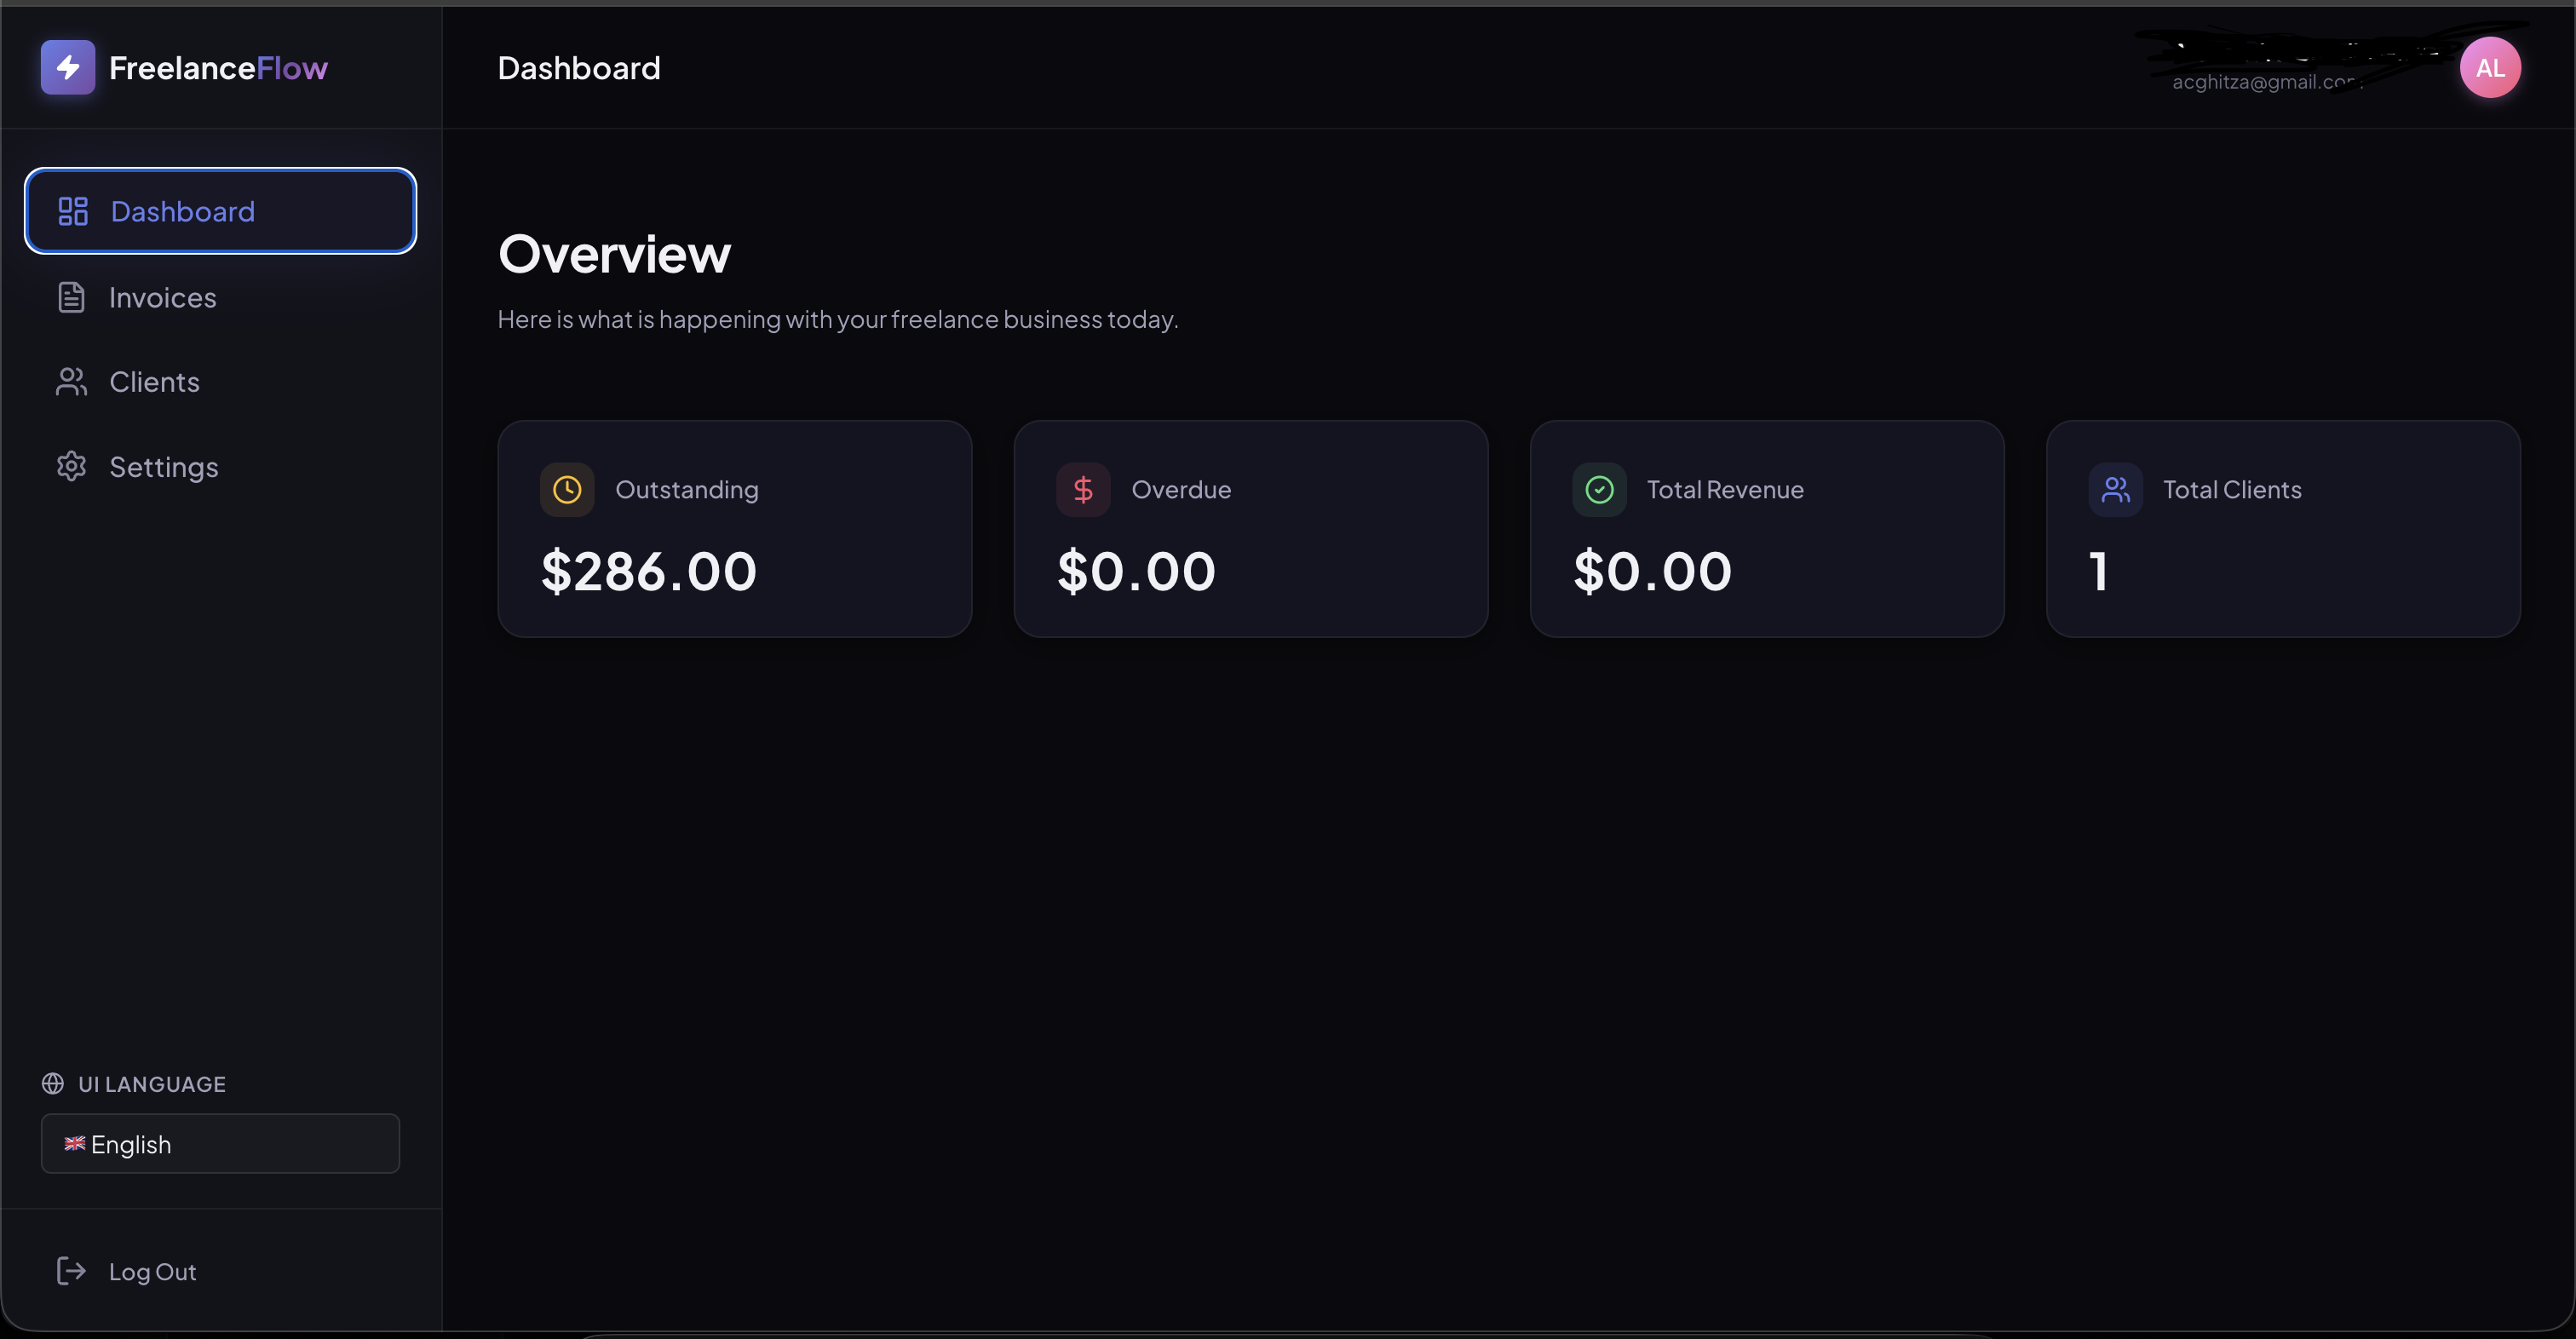Click the Overdue dollar sign icon
2576x1339 pixels.
click(x=1083, y=490)
